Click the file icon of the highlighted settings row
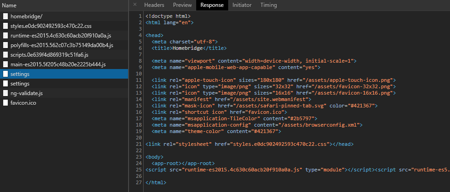This screenshot has height=192, width=450. click(5, 74)
